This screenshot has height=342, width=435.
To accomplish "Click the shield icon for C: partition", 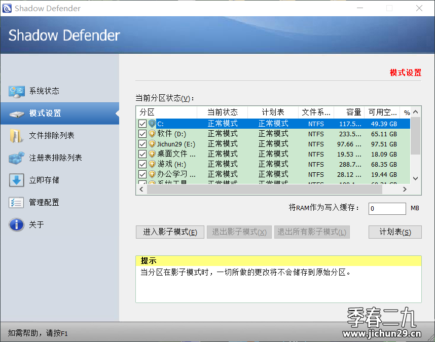I will [152, 124].
